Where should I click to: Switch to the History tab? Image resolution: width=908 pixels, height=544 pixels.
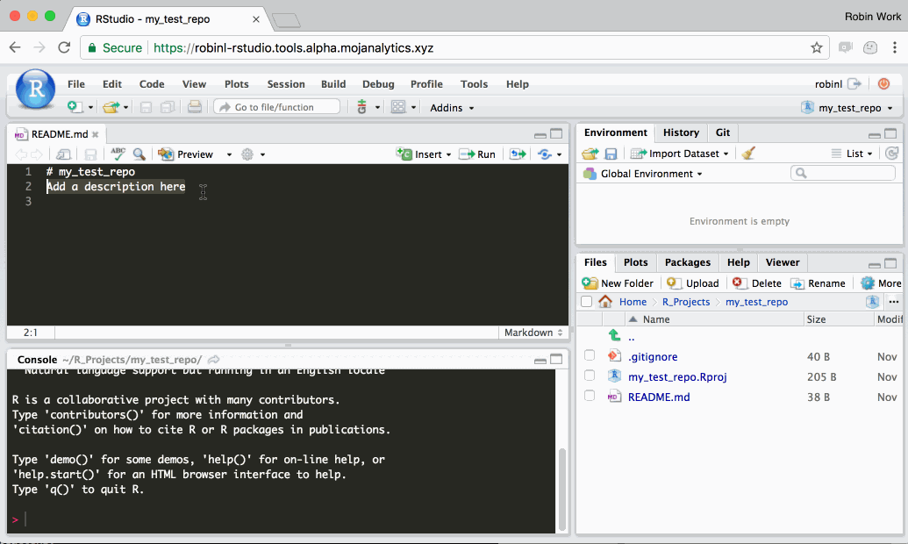pos(681,132)
